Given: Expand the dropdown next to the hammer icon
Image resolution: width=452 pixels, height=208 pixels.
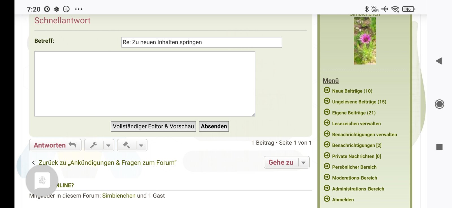Looking at the screenshot, I should (141, 145).
